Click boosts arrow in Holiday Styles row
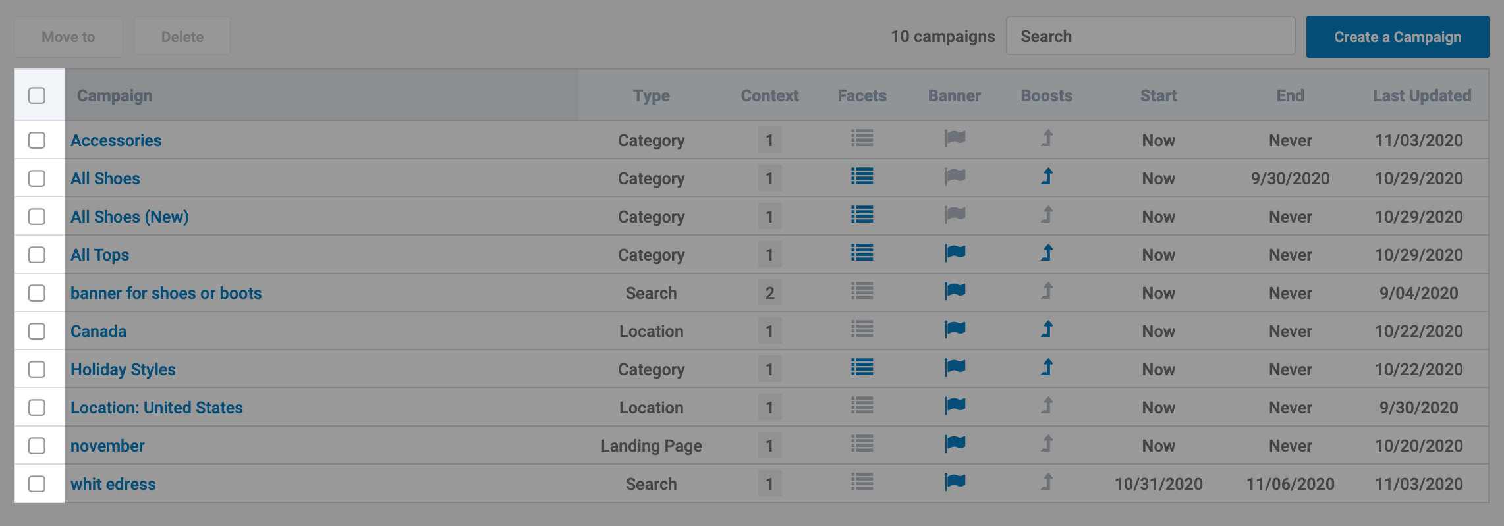Screen dimensions: 1504x526 (1047, 367)
